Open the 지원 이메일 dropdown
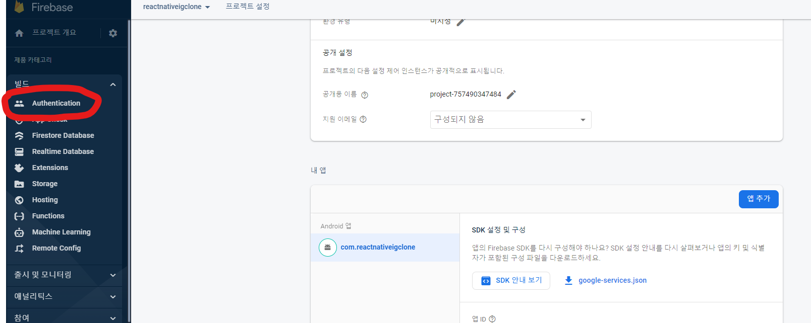 coord(510,120)
